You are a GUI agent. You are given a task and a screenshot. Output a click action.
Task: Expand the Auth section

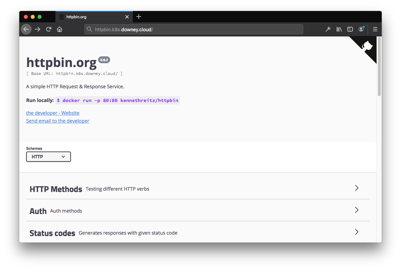pos(198,211)
